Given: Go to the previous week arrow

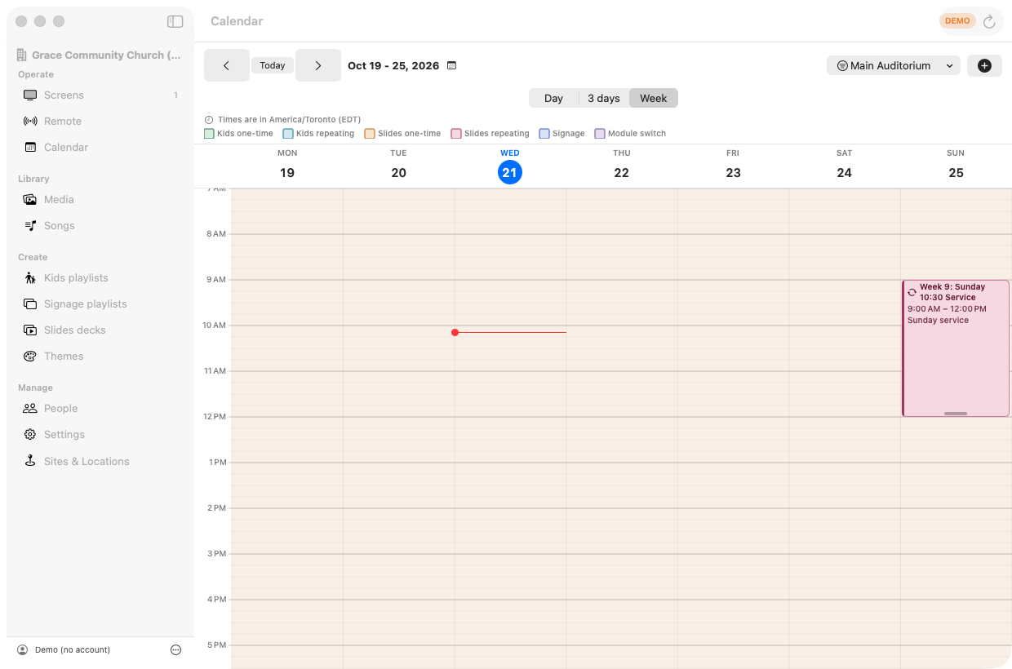Looking at the screenshot, I should (x=227, y=65).
